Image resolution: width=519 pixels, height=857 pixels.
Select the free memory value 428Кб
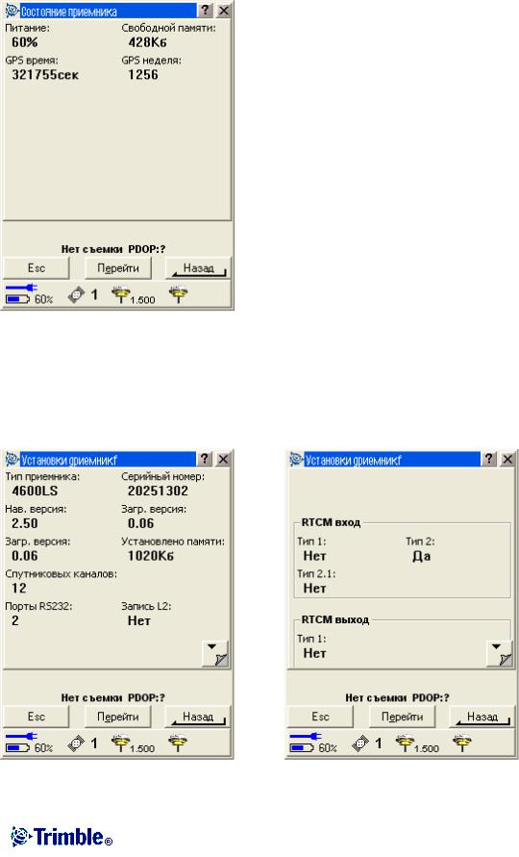click(x=147, y=42)
